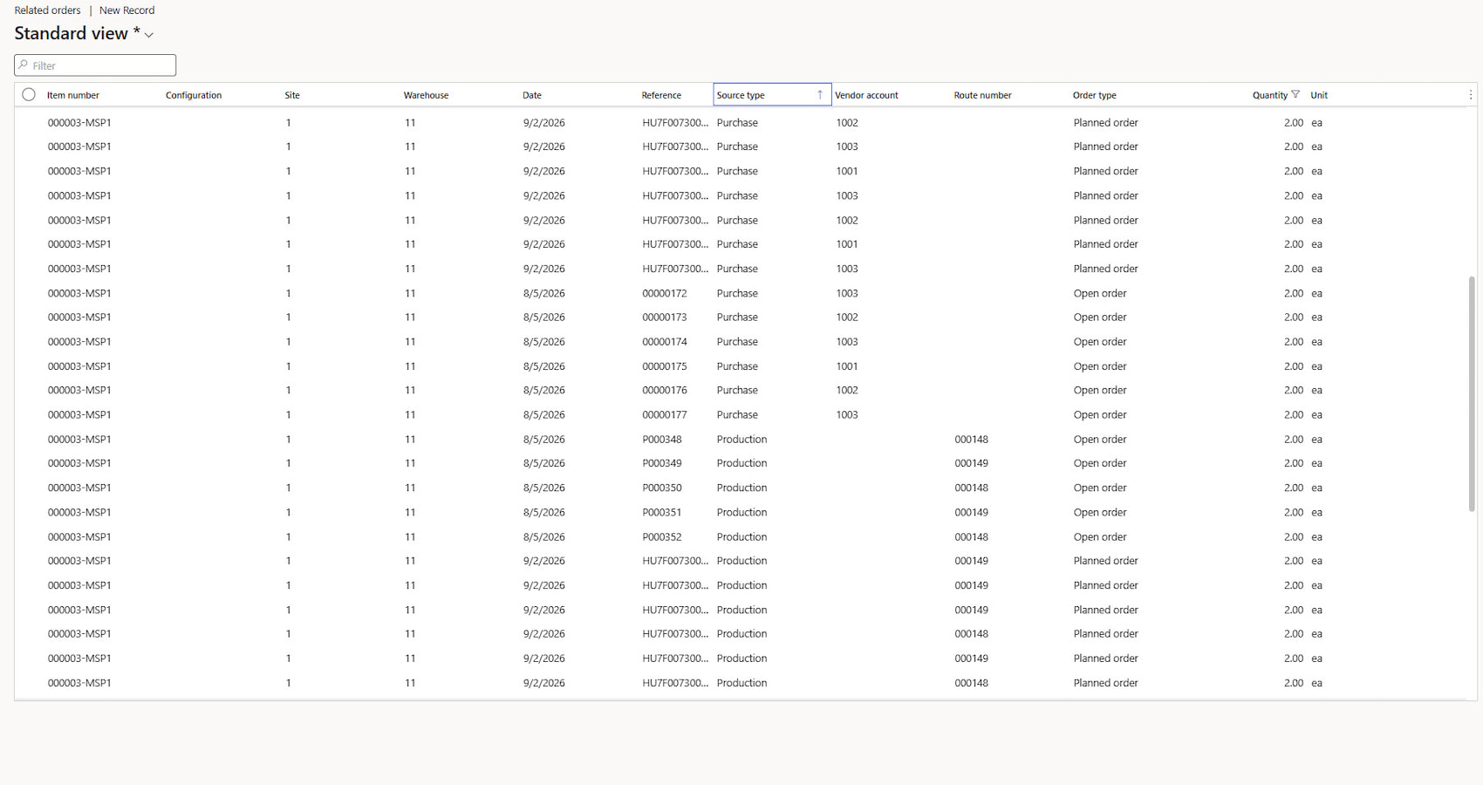Open reference 00000175 link
The width and height of the screenshot is (1483, 785).
665,366
